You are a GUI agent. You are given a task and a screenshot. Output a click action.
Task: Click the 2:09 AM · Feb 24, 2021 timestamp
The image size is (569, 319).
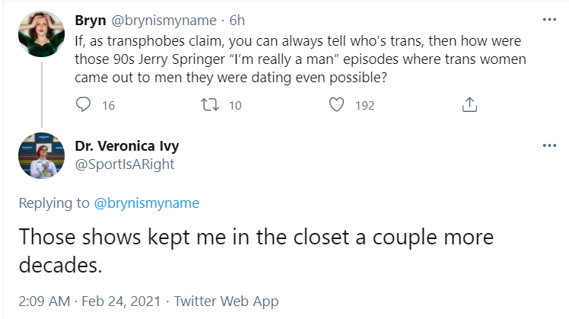click(90, 301)
